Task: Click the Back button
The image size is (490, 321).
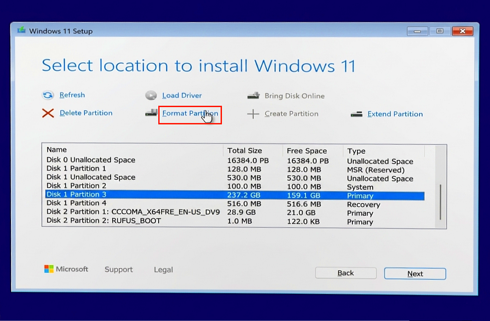Action: tap(346, 273)
